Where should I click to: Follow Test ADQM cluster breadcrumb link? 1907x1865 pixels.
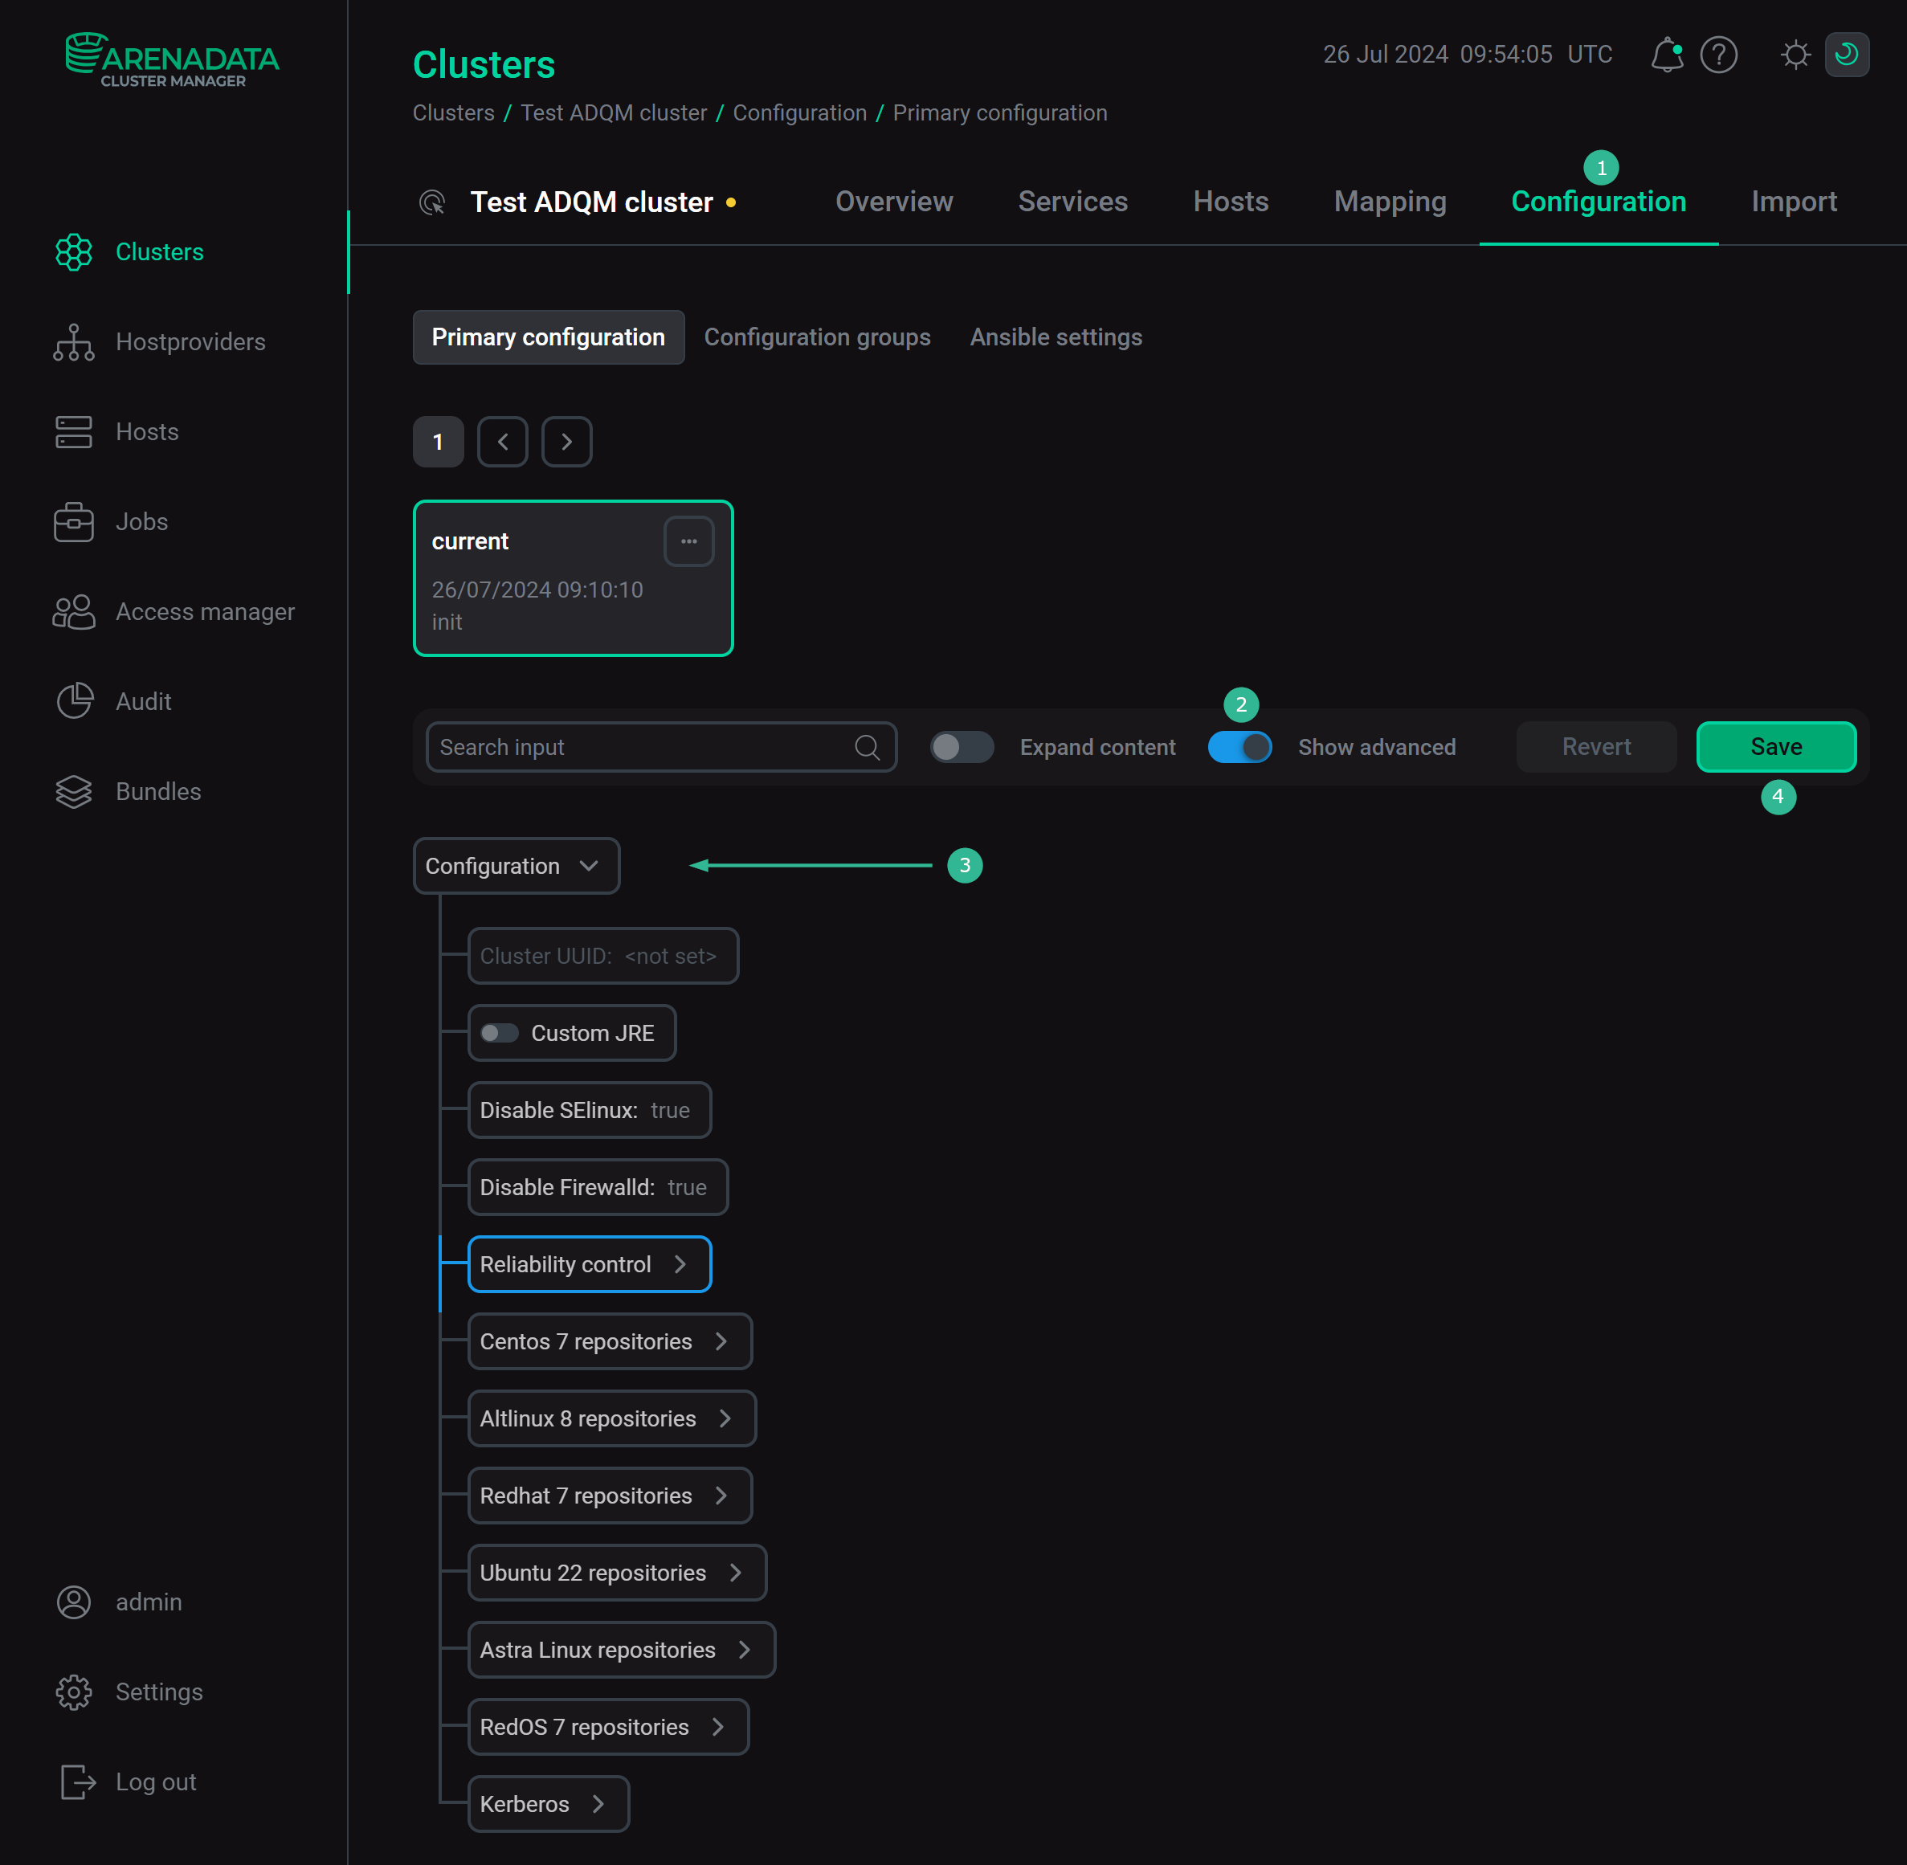pyautogui.click(x=613, y=113)
